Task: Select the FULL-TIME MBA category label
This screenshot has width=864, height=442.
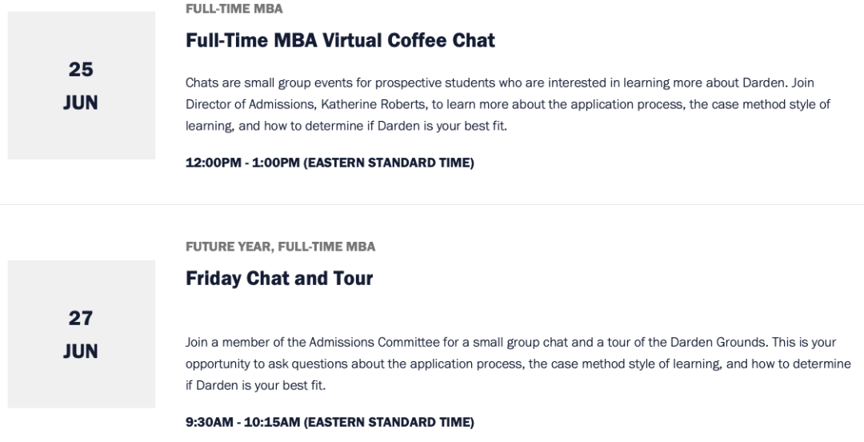Action: pyautogui.click(x=234, y=9)
